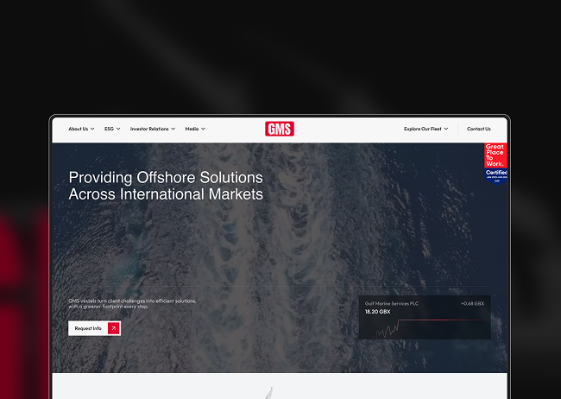Image resolution: width=561 pixels, height=399 pixels.
Task: Open the Explore Our Fleet menu label
Action: click(422, 129)
